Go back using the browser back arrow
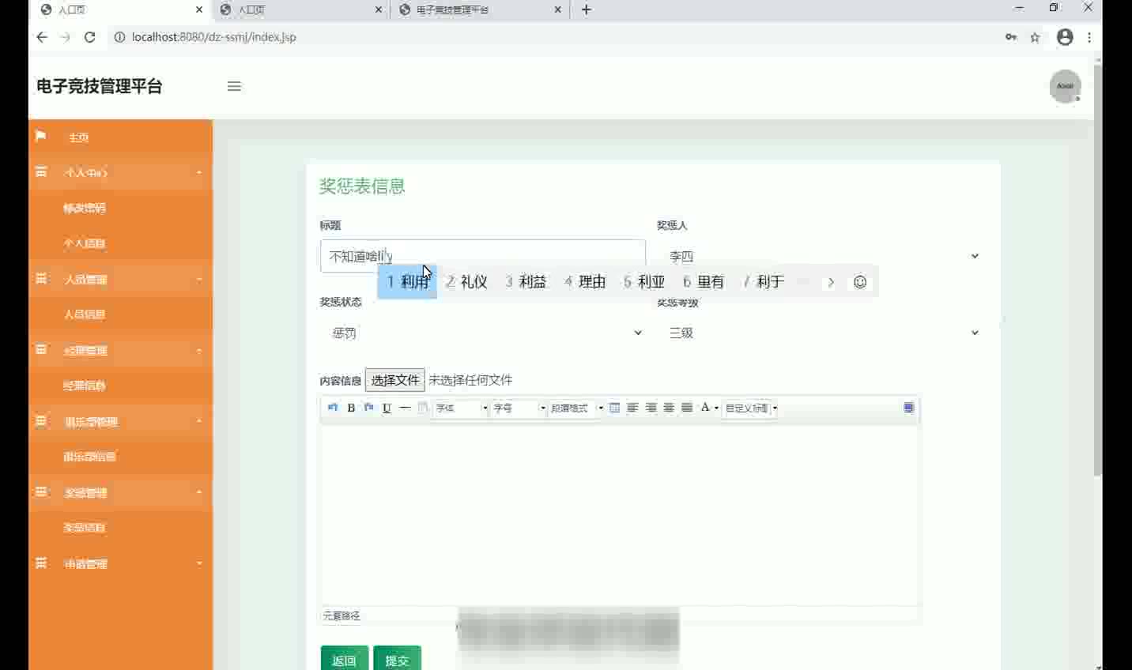This screenshot has height=670, width=1132. coord(42,37)
